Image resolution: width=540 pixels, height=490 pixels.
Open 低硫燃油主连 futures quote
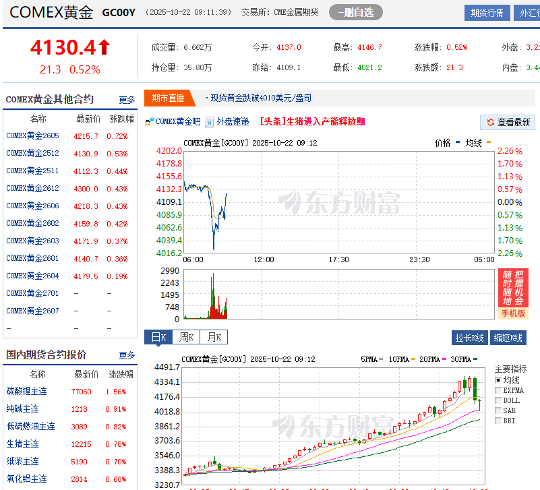[x=31, y=427]
